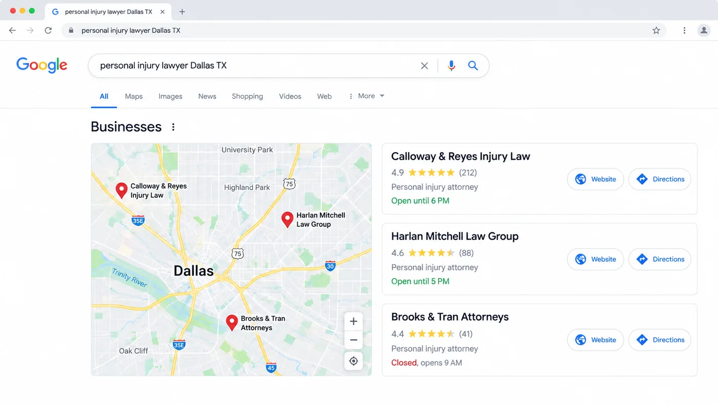Click the Oak Cliff map label
The height and width of the screenshot is (404, 718).
[133, 351]
